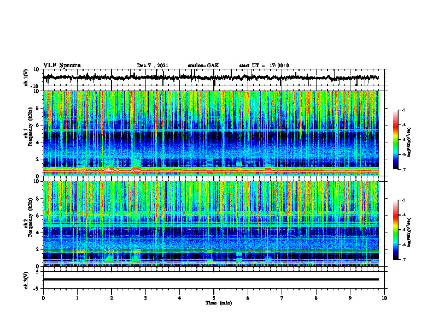Viewport: 433px width, 334px height.
Task: Click the ch.2 color scale bar
Action: click(395, 230)
